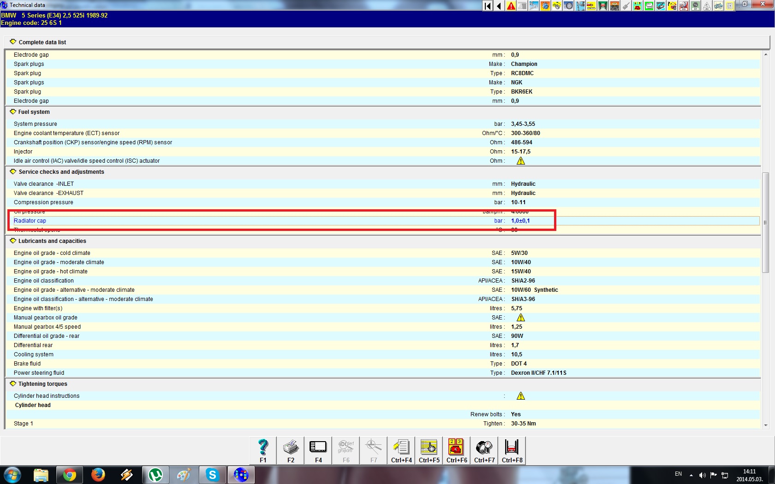
Task: Click the scroll up arrow of data list
Action: [766, 54]
